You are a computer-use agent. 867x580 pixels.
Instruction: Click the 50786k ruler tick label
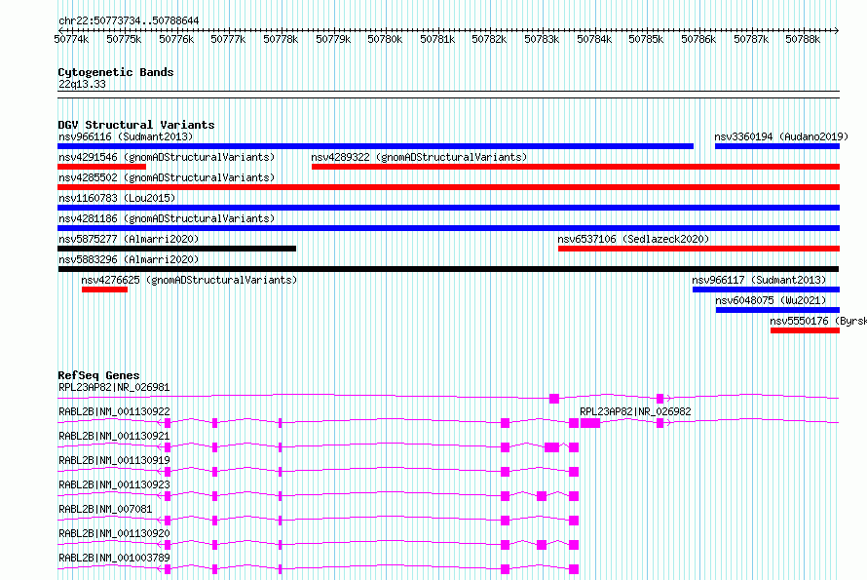pos(698,39)
